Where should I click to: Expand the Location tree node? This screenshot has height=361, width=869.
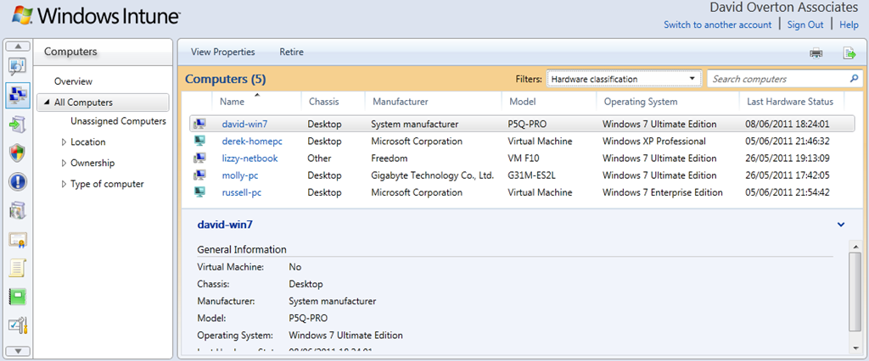64,142
